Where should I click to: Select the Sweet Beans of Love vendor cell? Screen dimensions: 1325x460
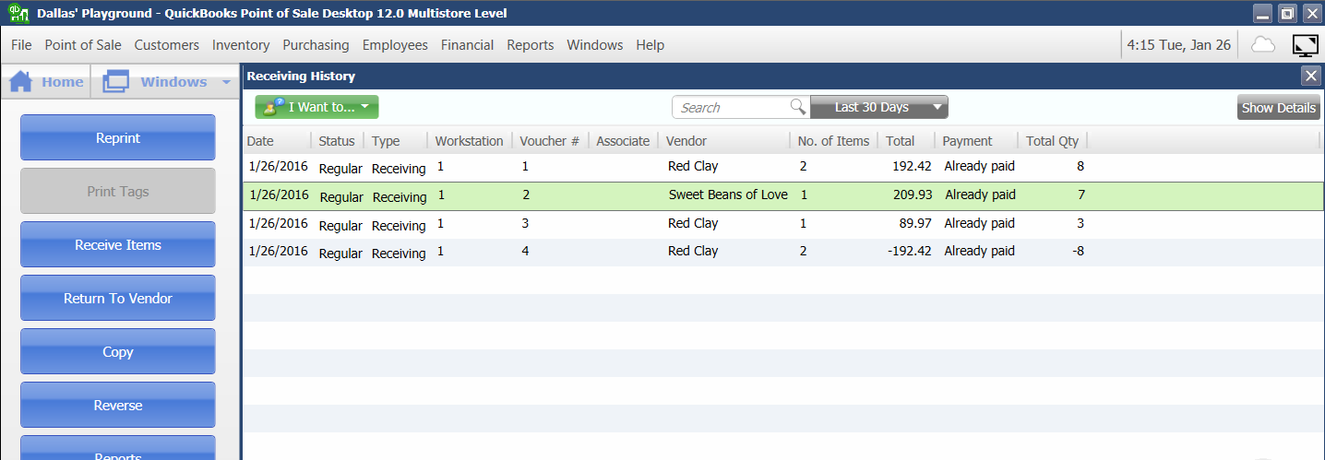(728, 195)
